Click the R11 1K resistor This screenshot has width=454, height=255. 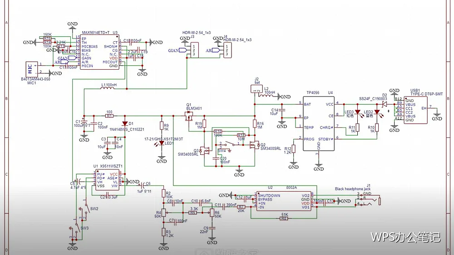358,127
